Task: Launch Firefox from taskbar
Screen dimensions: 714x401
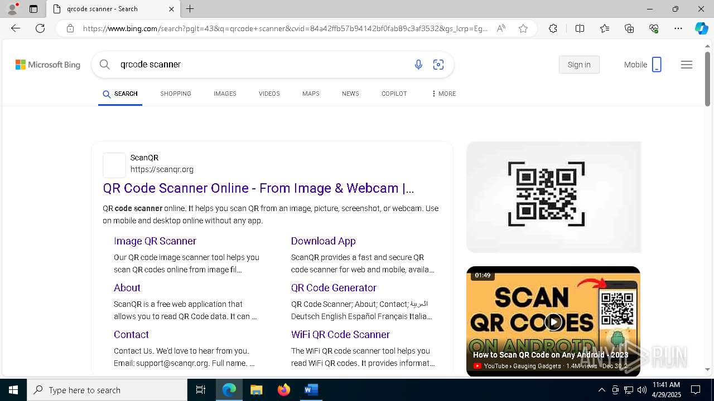Action: 283,390
